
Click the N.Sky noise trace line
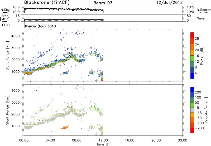click(x=64, y=9)
